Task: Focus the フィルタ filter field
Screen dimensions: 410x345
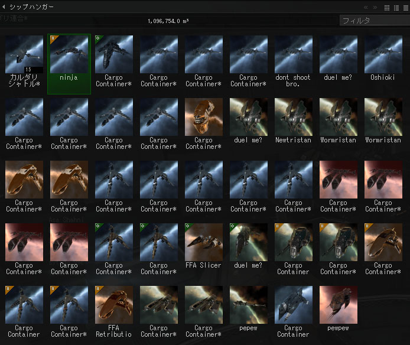Action: [375, 21]
